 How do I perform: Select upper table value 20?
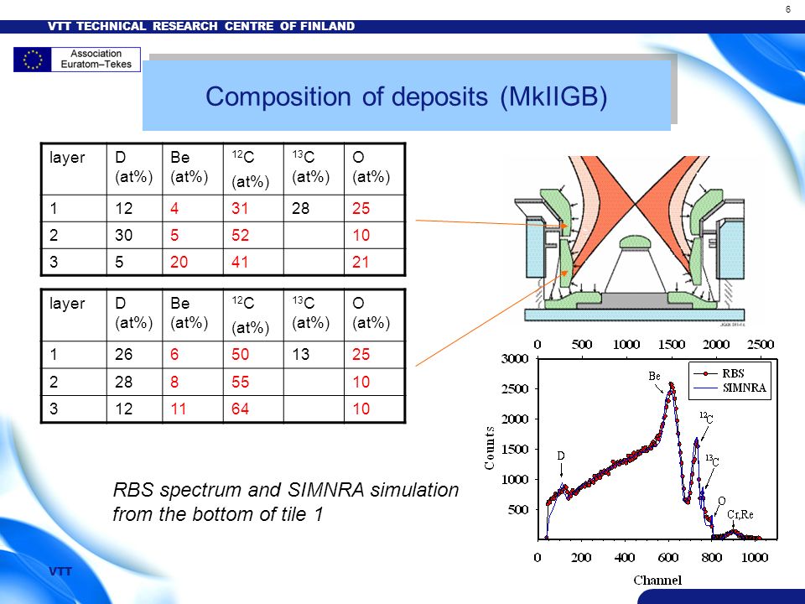(179, 262)
